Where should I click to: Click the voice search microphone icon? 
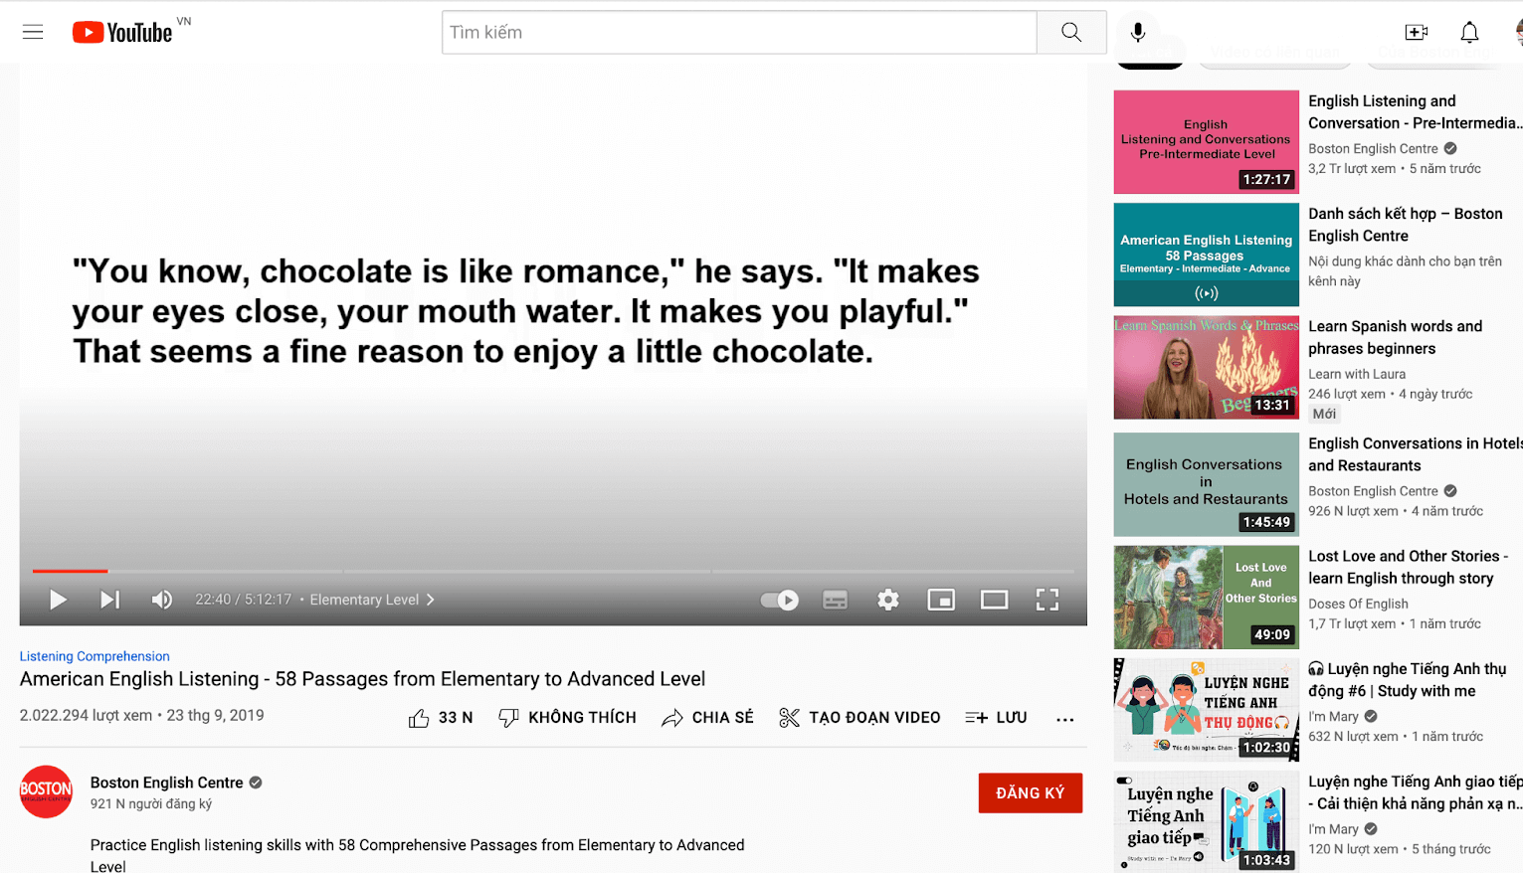[x=1137, y=32]
